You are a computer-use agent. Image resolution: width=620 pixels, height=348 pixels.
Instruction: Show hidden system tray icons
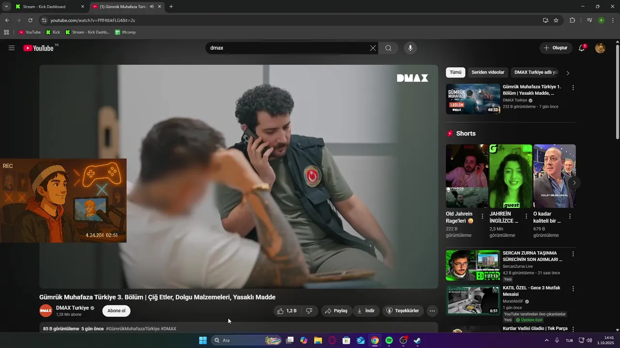pos(547,340)
